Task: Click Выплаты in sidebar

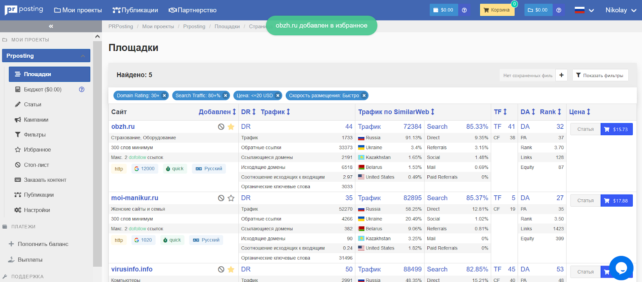Action: pos(25,260)
